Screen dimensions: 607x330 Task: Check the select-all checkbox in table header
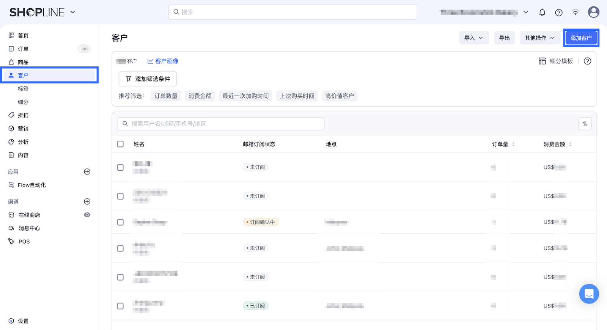[x=120, y=144]
